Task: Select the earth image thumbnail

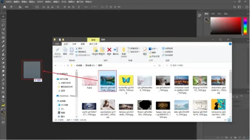Action: [89, 106]
